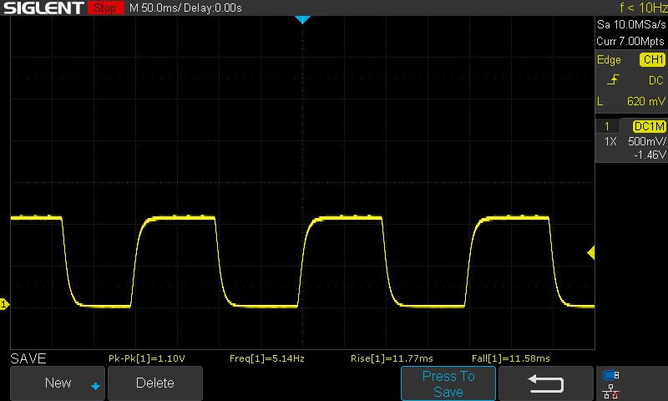Click the DC1M coupling badge

(x=649, y=126)
